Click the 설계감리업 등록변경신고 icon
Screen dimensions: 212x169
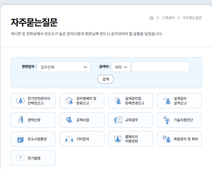[x=118, y=101]
